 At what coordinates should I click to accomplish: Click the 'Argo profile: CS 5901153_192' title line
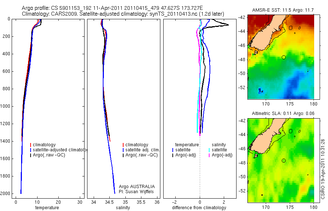click(x=112, y=8)
